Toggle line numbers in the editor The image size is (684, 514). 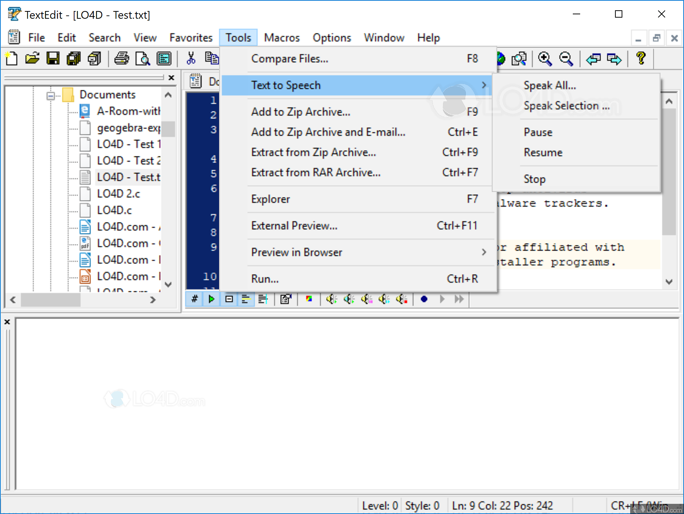(x=194, y=299)
